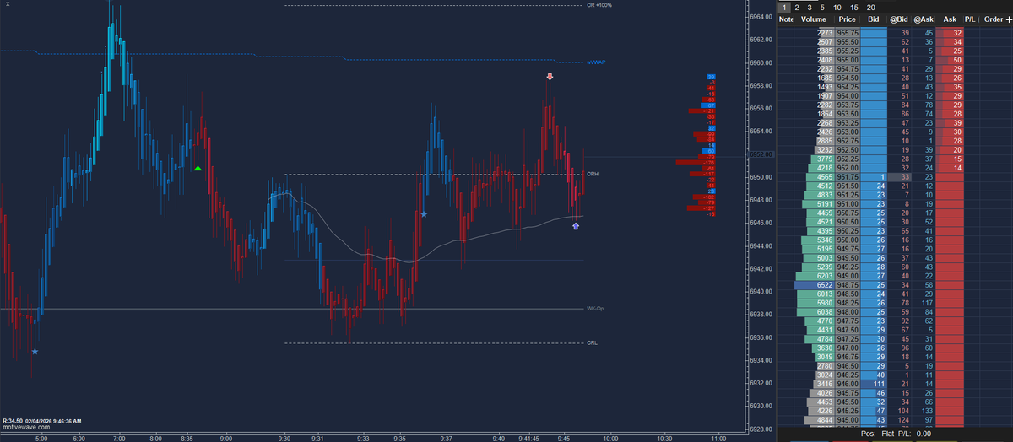Click volume cell 6203 at 949.00
1013x442 pixels.
click(x=815, y=277)
